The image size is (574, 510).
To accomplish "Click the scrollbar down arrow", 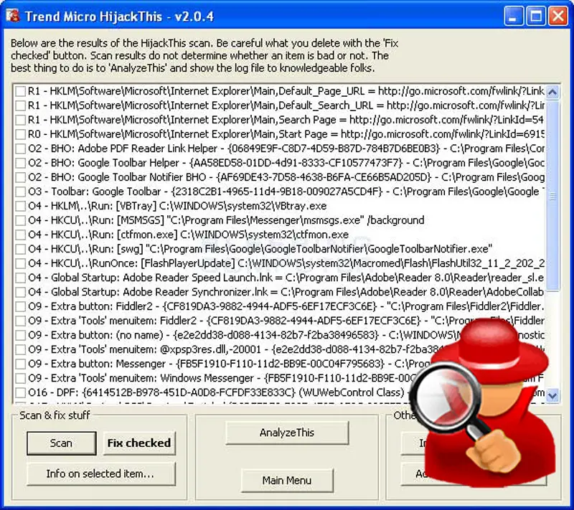I will (x=552, y=395).
